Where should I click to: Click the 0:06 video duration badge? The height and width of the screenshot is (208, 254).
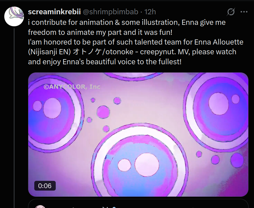tap(45, 186)
